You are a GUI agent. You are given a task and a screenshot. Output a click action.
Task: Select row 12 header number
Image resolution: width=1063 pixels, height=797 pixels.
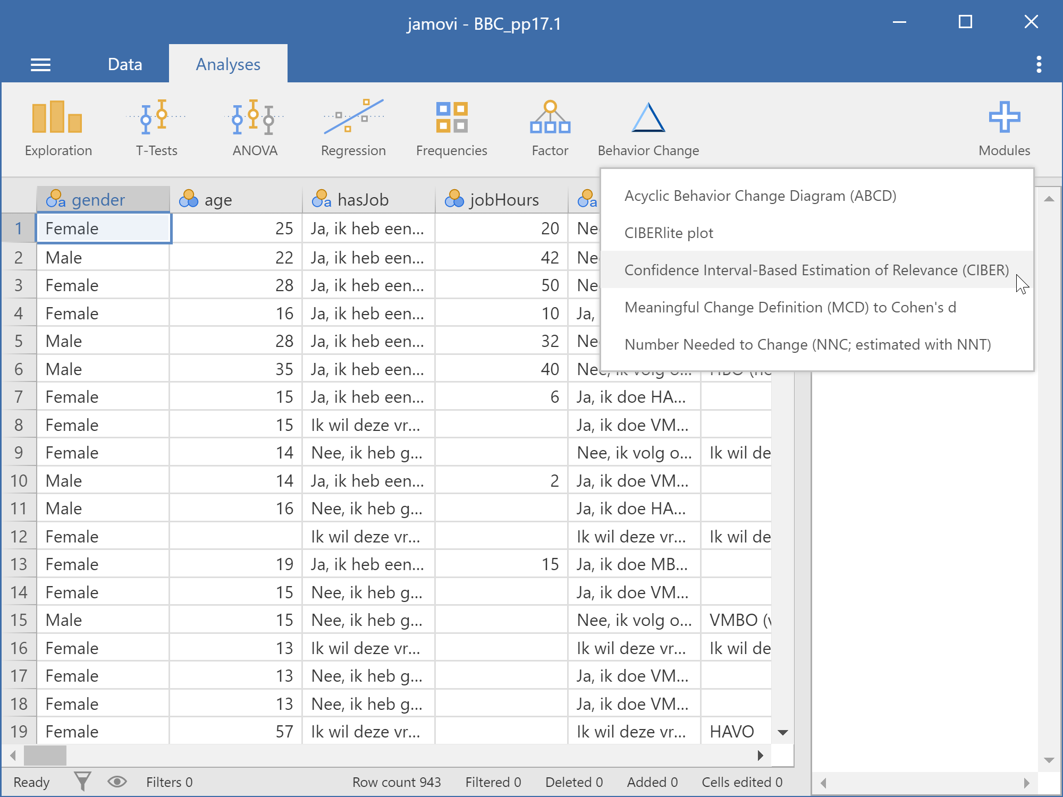[19, 536]
